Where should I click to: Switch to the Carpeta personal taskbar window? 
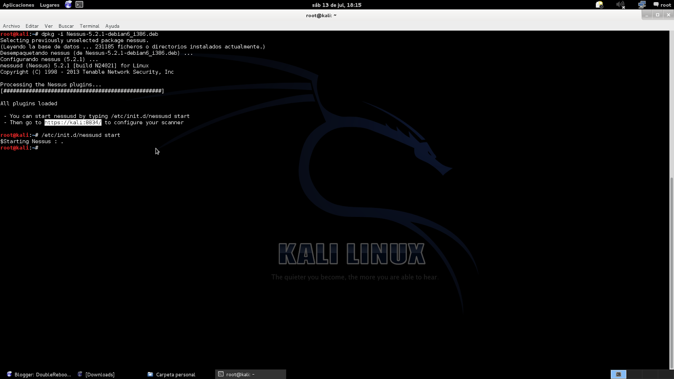tap(171, 374)
